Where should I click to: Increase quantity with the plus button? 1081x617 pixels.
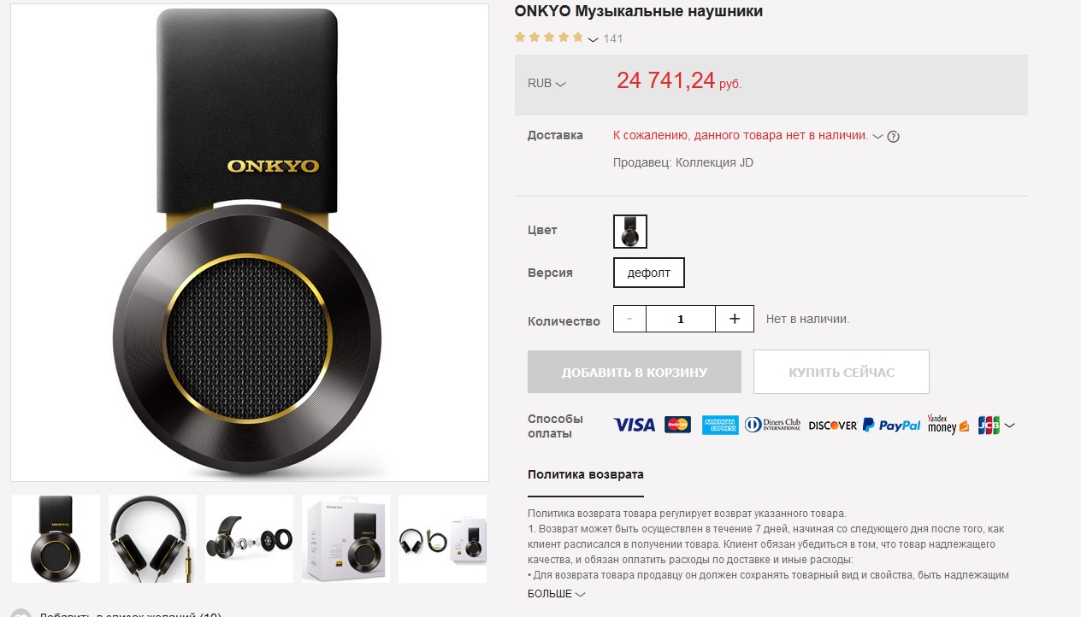(x=735, y=319)
